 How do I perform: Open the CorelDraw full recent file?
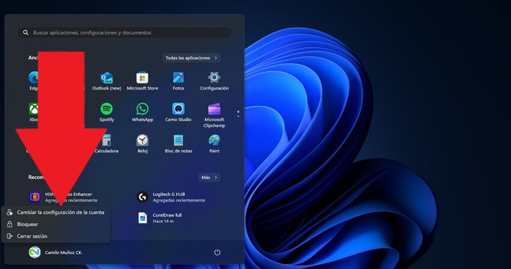(160, 218)
